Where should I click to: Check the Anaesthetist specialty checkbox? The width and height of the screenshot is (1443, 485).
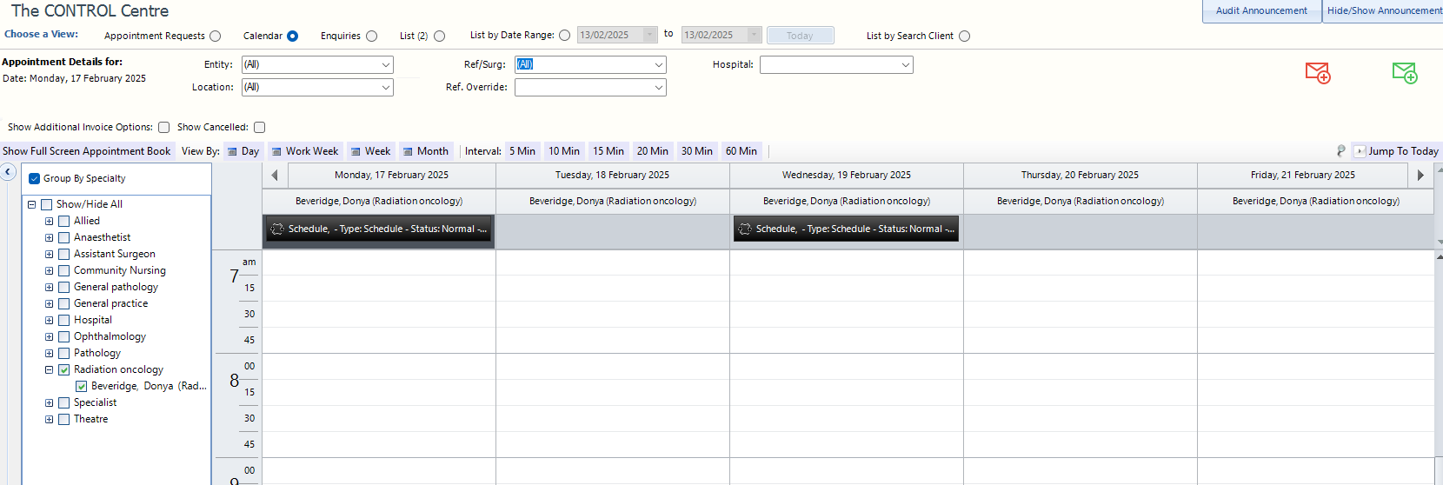(63, 238)
